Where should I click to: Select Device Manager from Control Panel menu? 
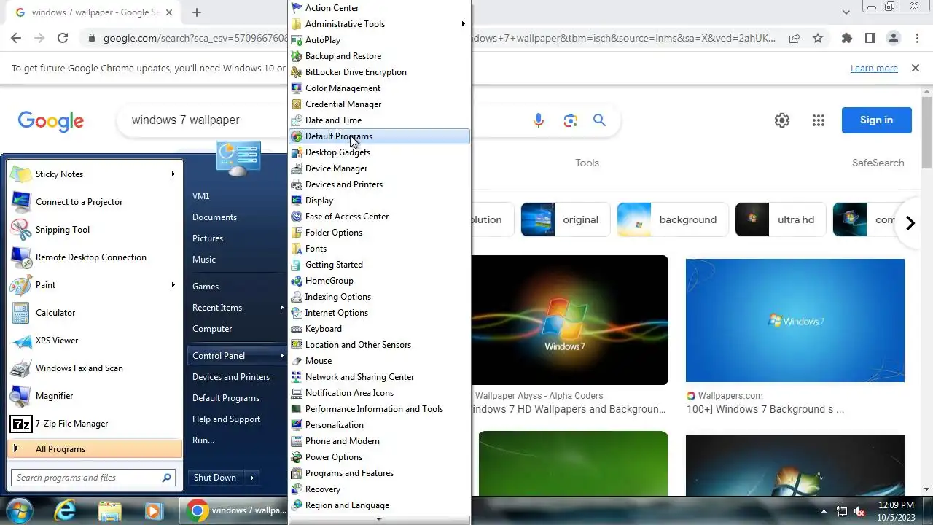(x=379, y=168)
